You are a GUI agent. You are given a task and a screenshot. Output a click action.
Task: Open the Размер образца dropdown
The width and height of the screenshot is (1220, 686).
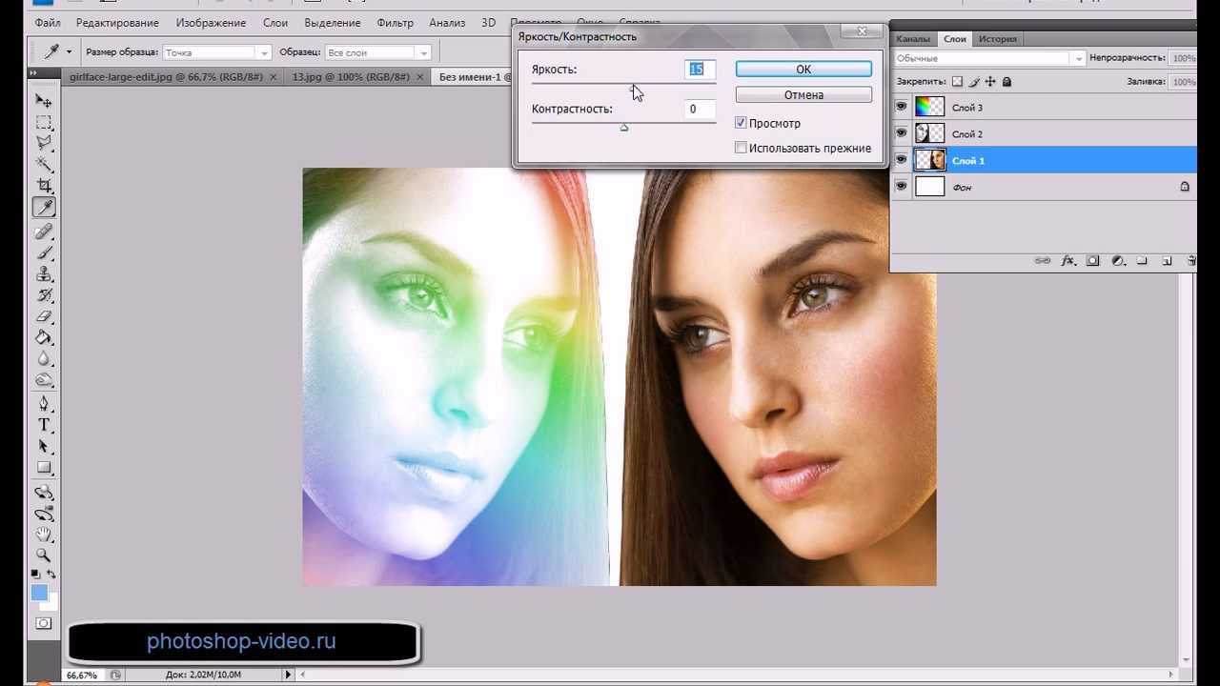(217, 52)
